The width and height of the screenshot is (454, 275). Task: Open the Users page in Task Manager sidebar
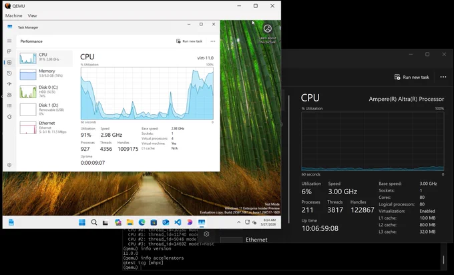[9, 95]
